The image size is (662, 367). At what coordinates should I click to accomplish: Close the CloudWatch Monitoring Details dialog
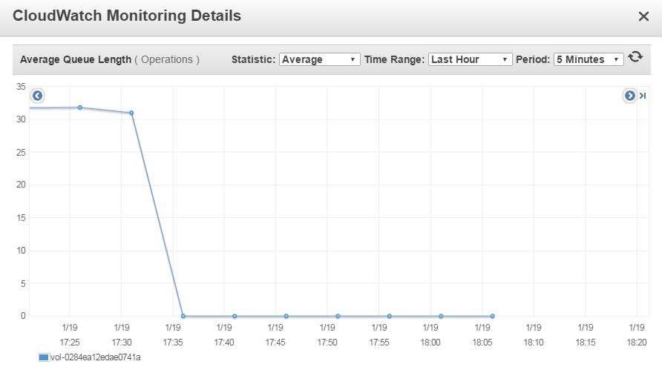[x=643, y=16]
